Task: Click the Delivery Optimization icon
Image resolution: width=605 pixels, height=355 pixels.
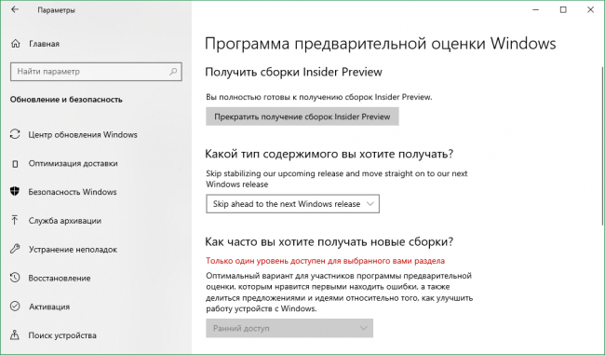Action: click(15, 163)
